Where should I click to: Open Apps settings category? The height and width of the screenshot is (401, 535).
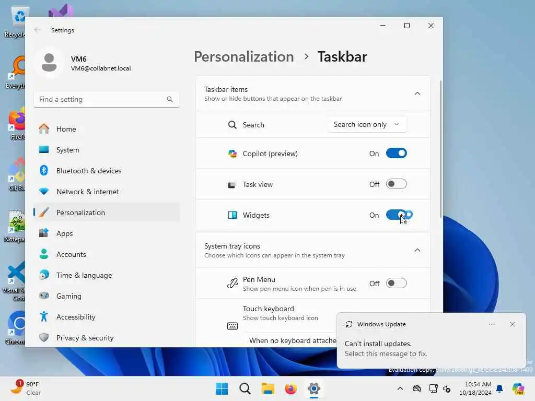pos(107,233)
